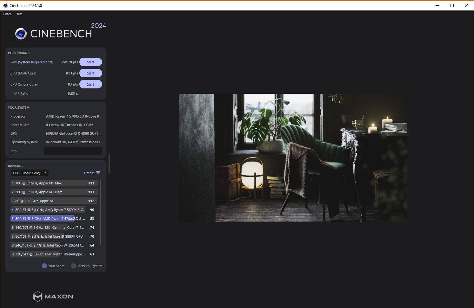Viewport: 474px width, 308px height.
Task: Click the Cinebench icon in the title bar
Action: point(5,5)
